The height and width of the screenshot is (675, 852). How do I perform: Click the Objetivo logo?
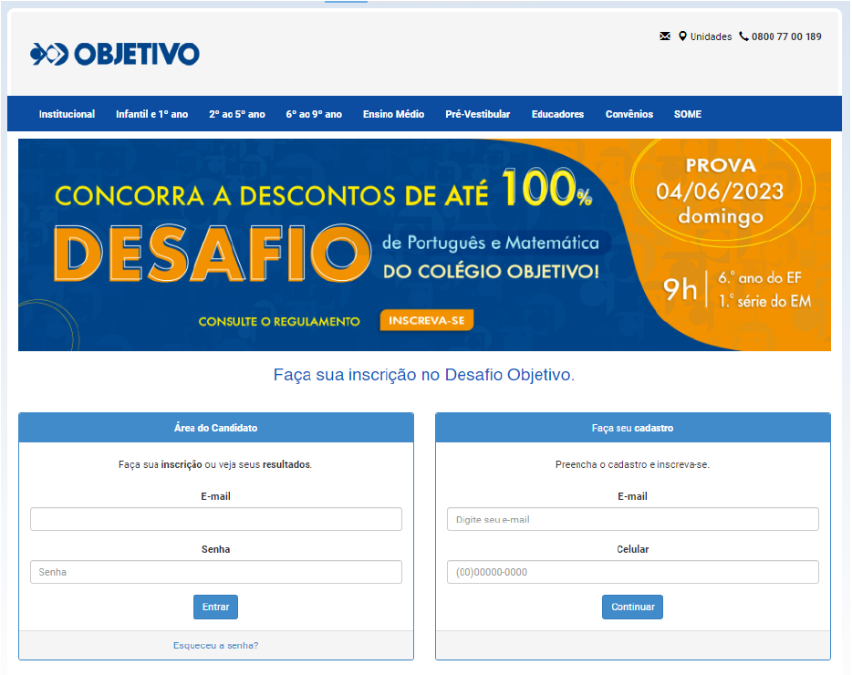(115, 54)
